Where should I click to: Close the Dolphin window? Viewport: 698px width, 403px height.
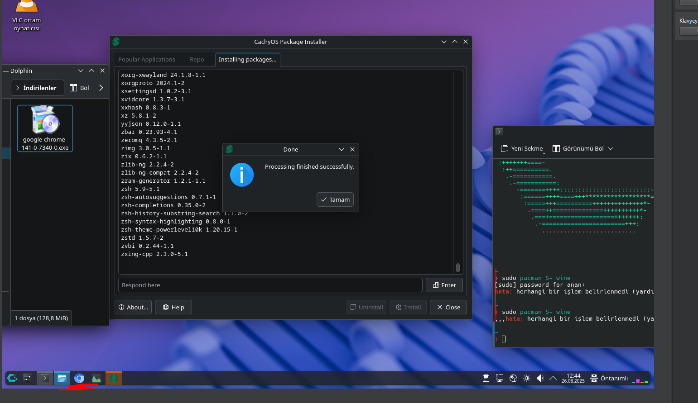click(x=102, y=71)
